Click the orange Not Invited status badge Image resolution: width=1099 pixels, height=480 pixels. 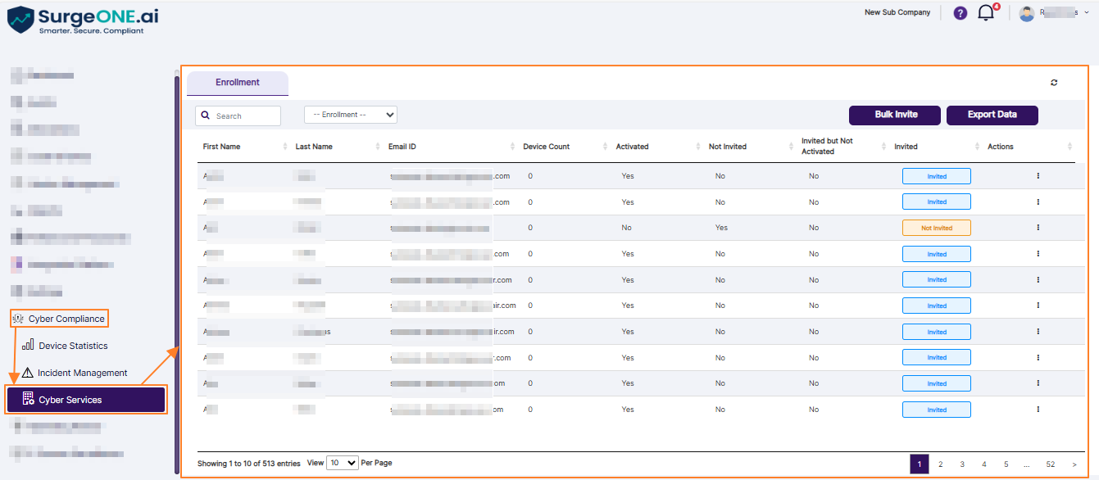pos(936,228)
